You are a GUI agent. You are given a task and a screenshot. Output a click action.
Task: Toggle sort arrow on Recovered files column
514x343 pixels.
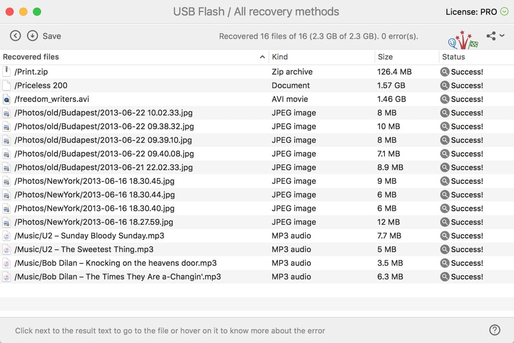point(262,57)
